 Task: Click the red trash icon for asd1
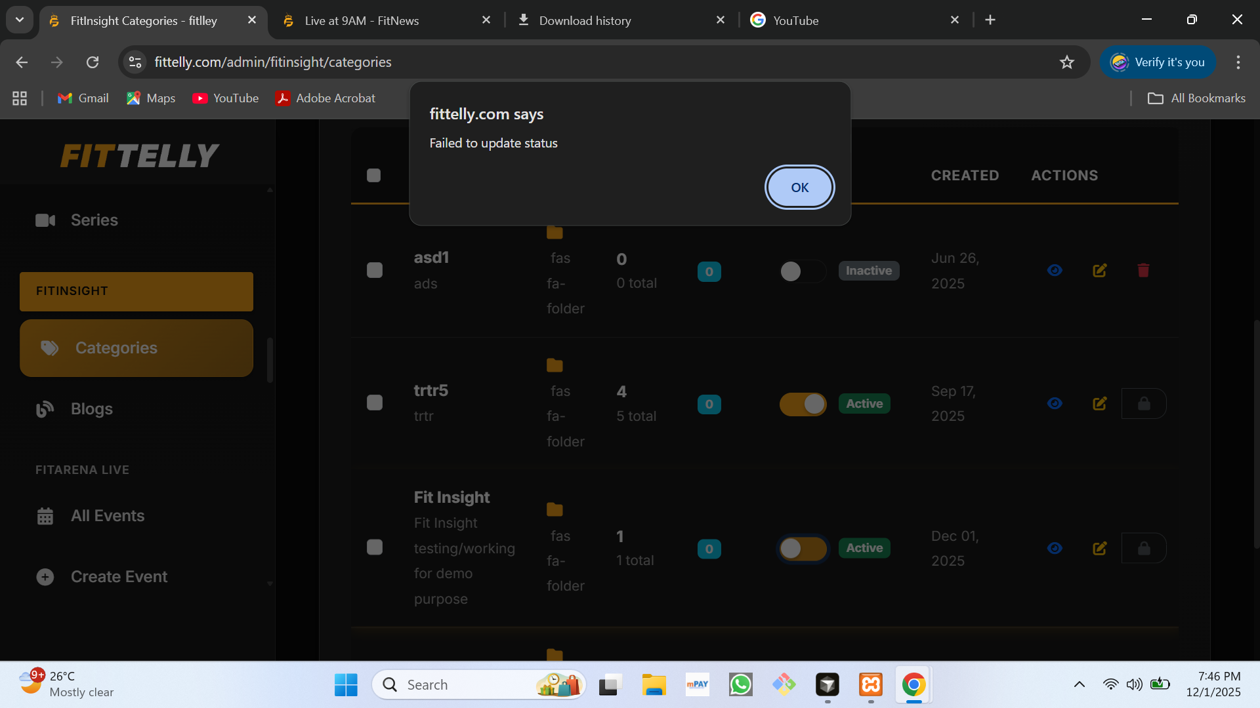coord(1143,271)
